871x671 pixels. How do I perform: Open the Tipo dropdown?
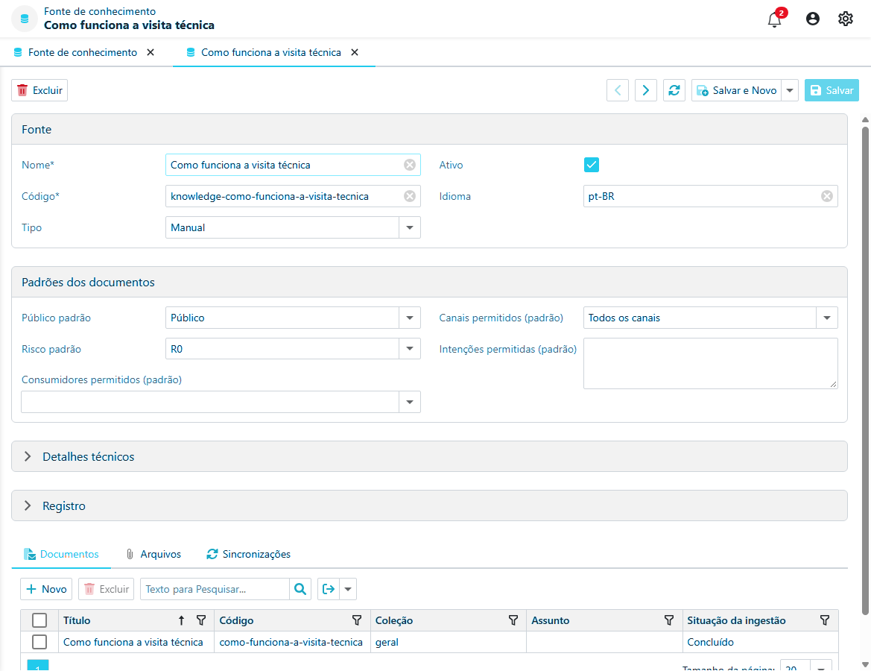(409, 227)
